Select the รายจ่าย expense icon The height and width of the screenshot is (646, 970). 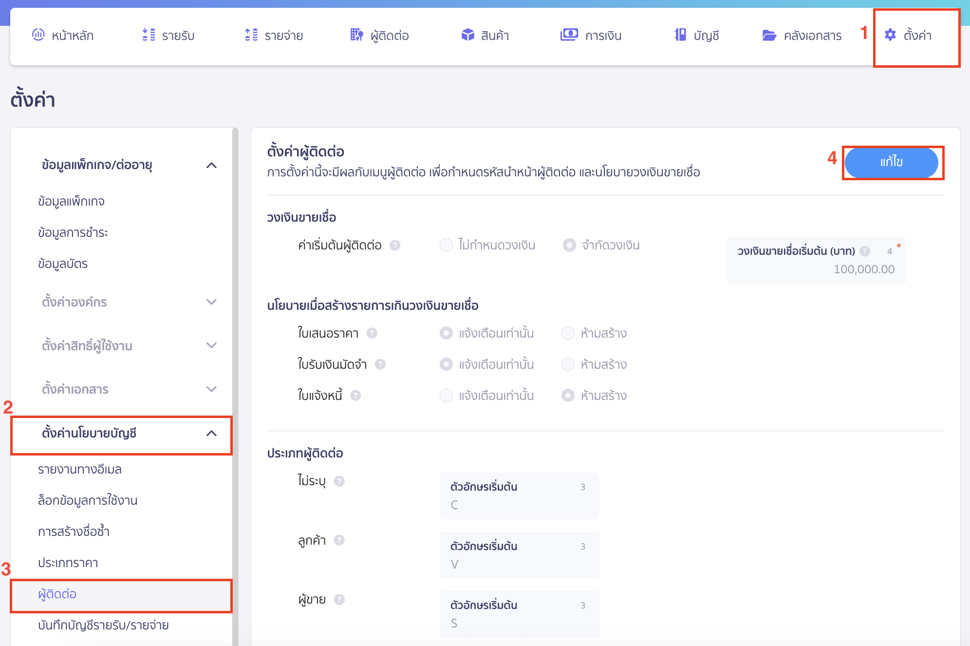[x=250, y=35]
